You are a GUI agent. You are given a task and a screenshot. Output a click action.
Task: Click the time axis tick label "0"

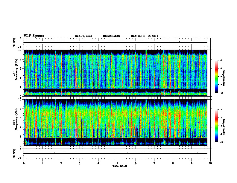click(24, 163)
